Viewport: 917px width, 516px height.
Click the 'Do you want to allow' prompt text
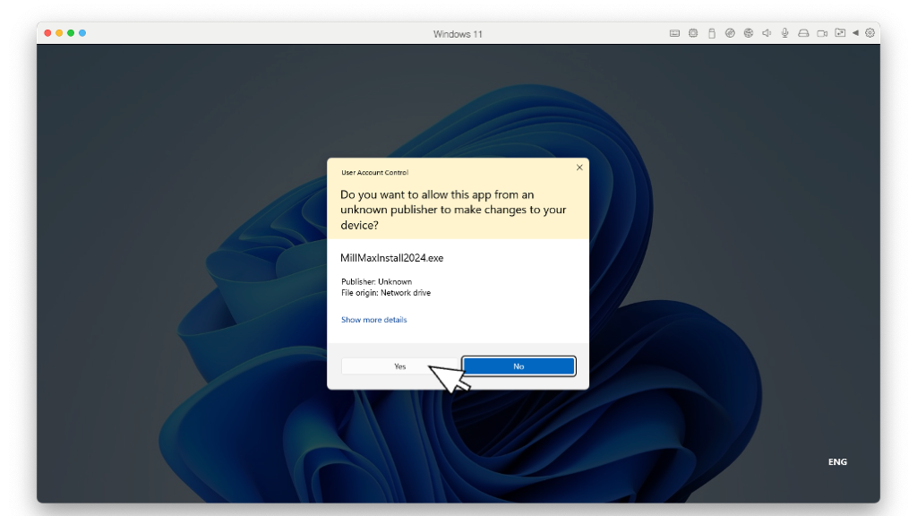tap(453, 210)
